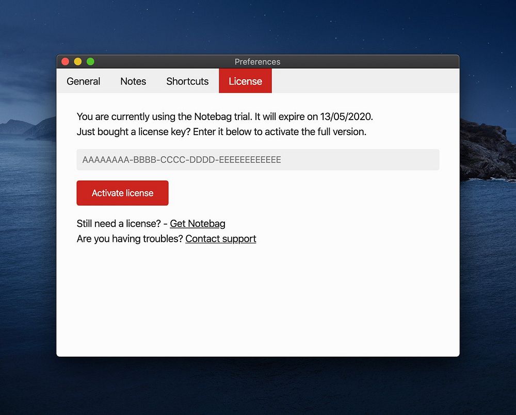Open the Get Notebag link
The image size is (516, 415).
click(x=198, y=224)
